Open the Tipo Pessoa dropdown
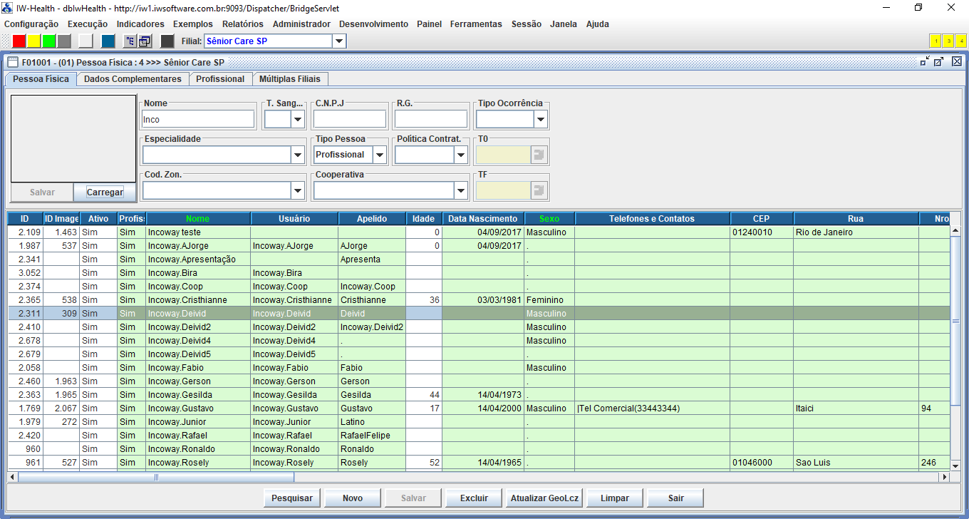Viewport: 969px width, 519px height. pyautogui.click(x=380, y=155)
